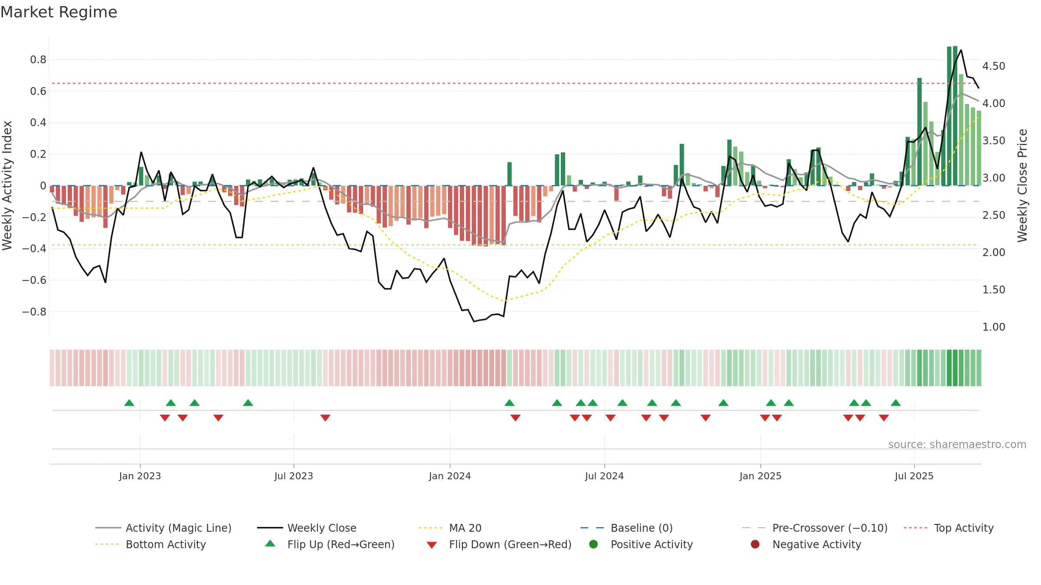
Task: Click the dark red Negative Activity dot in legend
Action: [755, 544]
